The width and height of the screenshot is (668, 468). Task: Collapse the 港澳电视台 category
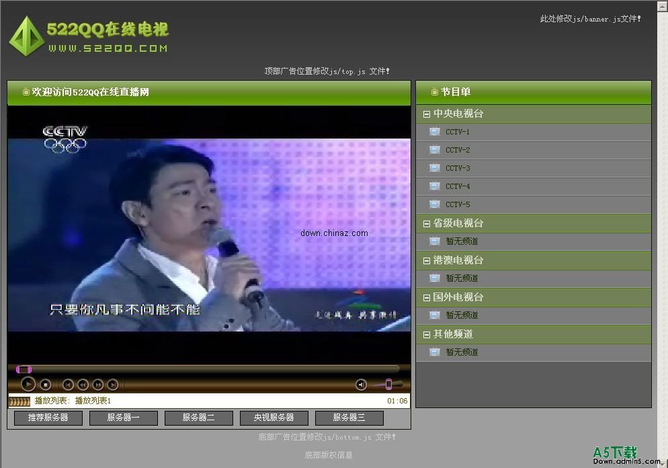click(x=426, y=261)
